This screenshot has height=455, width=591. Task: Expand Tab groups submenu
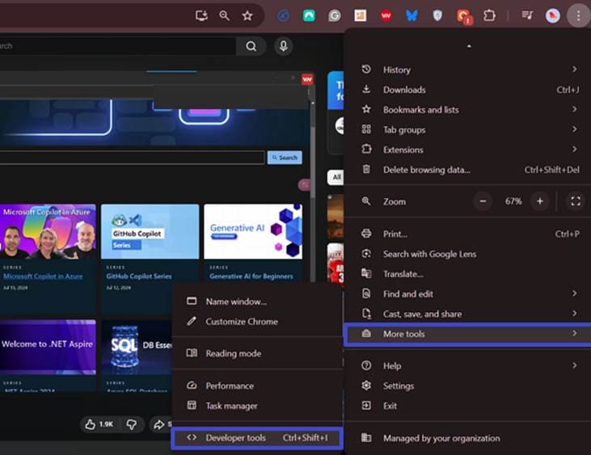[467, 129]
